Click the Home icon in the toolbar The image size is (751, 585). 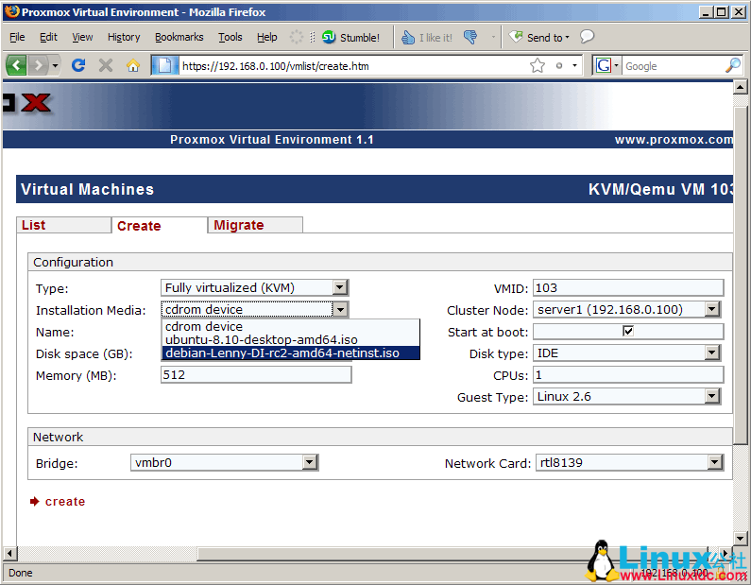pos(132,65)
